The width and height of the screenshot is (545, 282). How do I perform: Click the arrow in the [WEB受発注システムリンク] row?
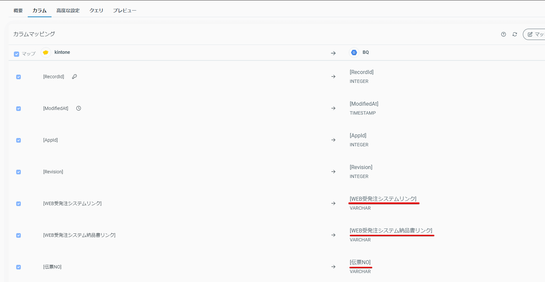(333, 203)
